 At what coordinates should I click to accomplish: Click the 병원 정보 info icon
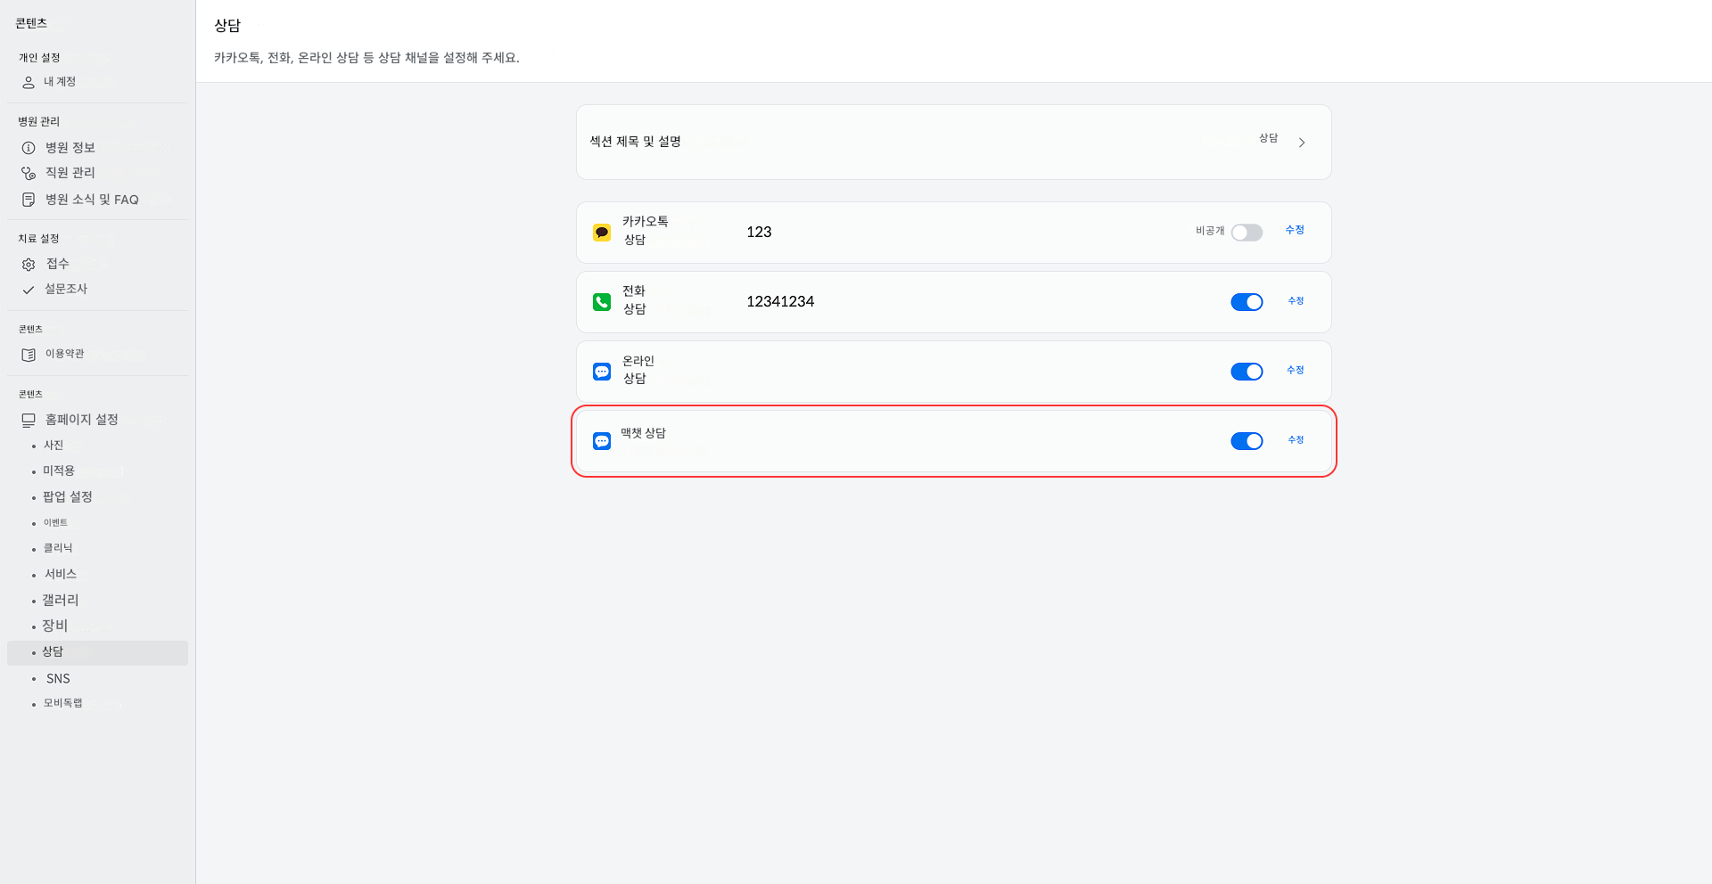click(29, 148)
